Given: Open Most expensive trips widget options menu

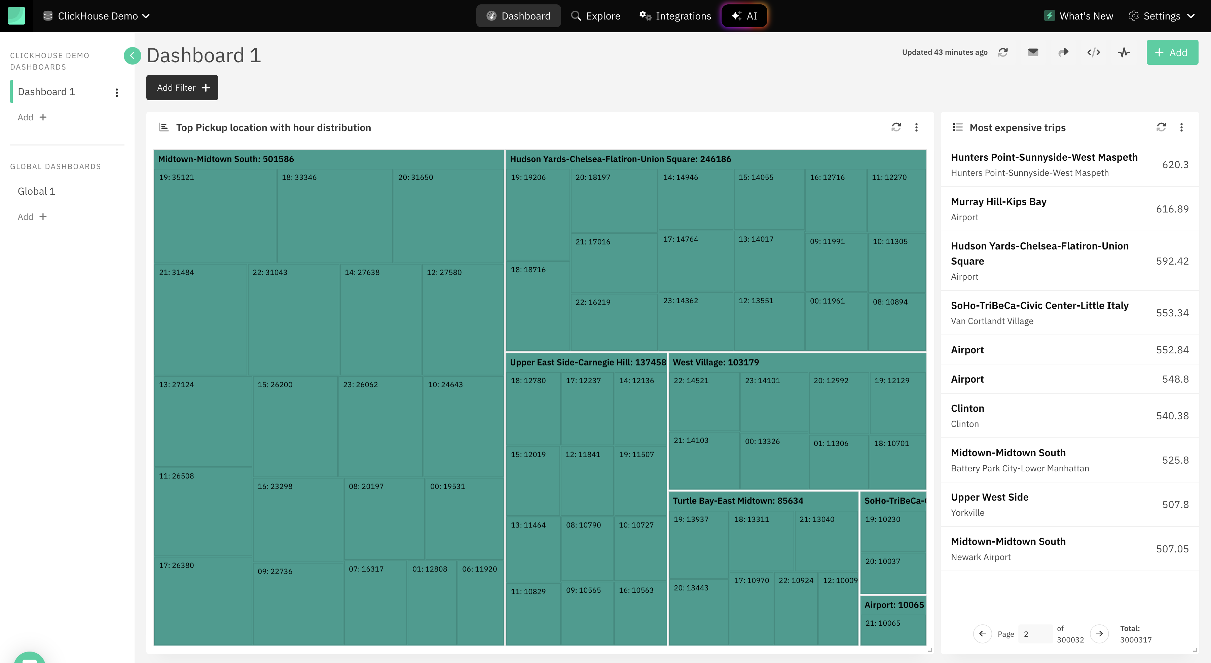Looking at the screenshot, I should pos(1181,127).
